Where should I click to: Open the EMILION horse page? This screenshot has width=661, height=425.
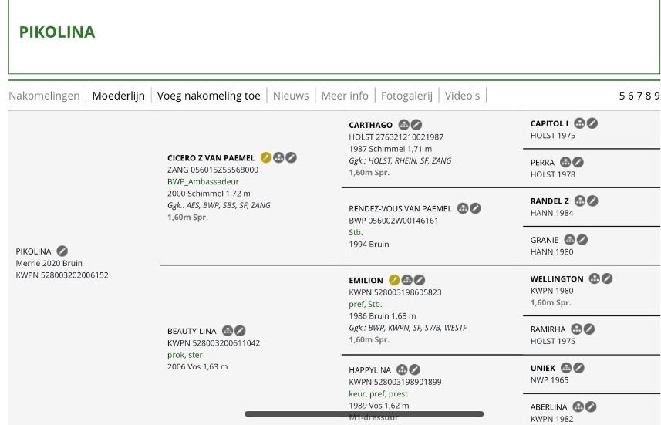[x=366, y=281]
